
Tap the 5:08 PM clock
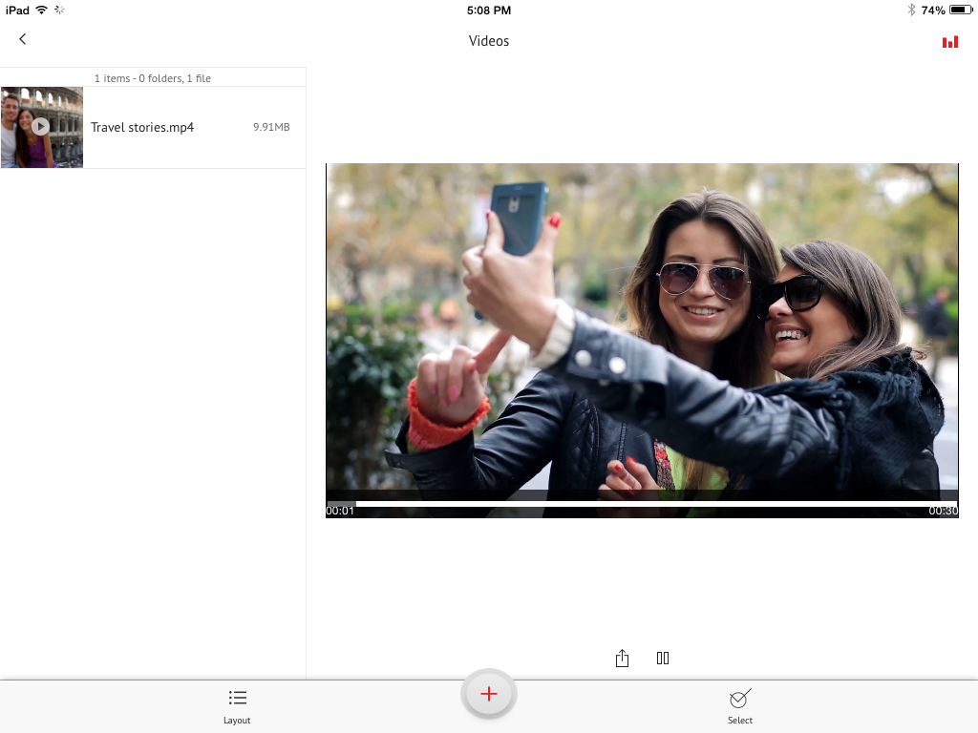489,10
